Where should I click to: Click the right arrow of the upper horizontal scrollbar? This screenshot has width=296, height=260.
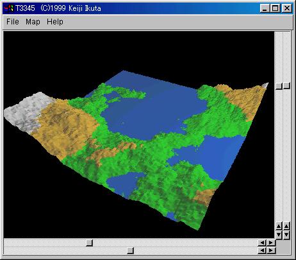coord(270,243)
